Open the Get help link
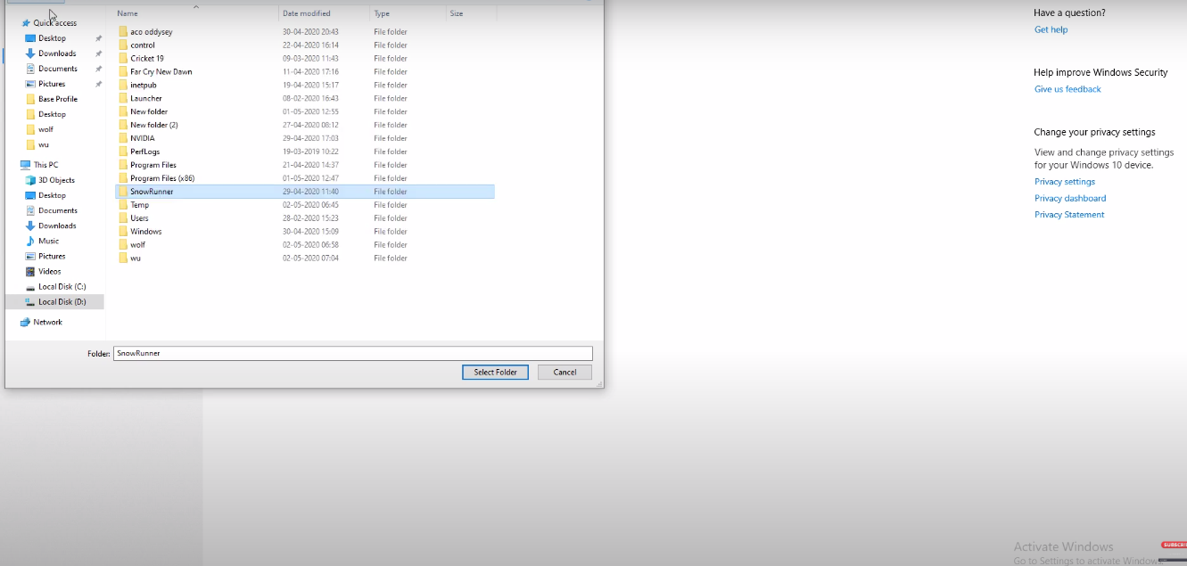Image resolution: width=1187 pixels, height=566 pixels. pos(1051,29)
